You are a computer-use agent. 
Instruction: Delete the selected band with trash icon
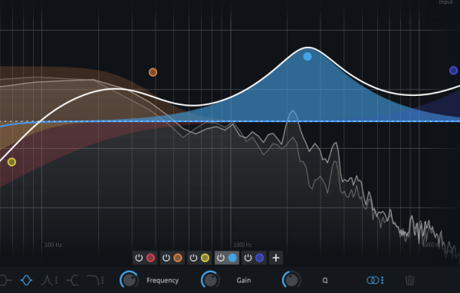pos(410,281)
